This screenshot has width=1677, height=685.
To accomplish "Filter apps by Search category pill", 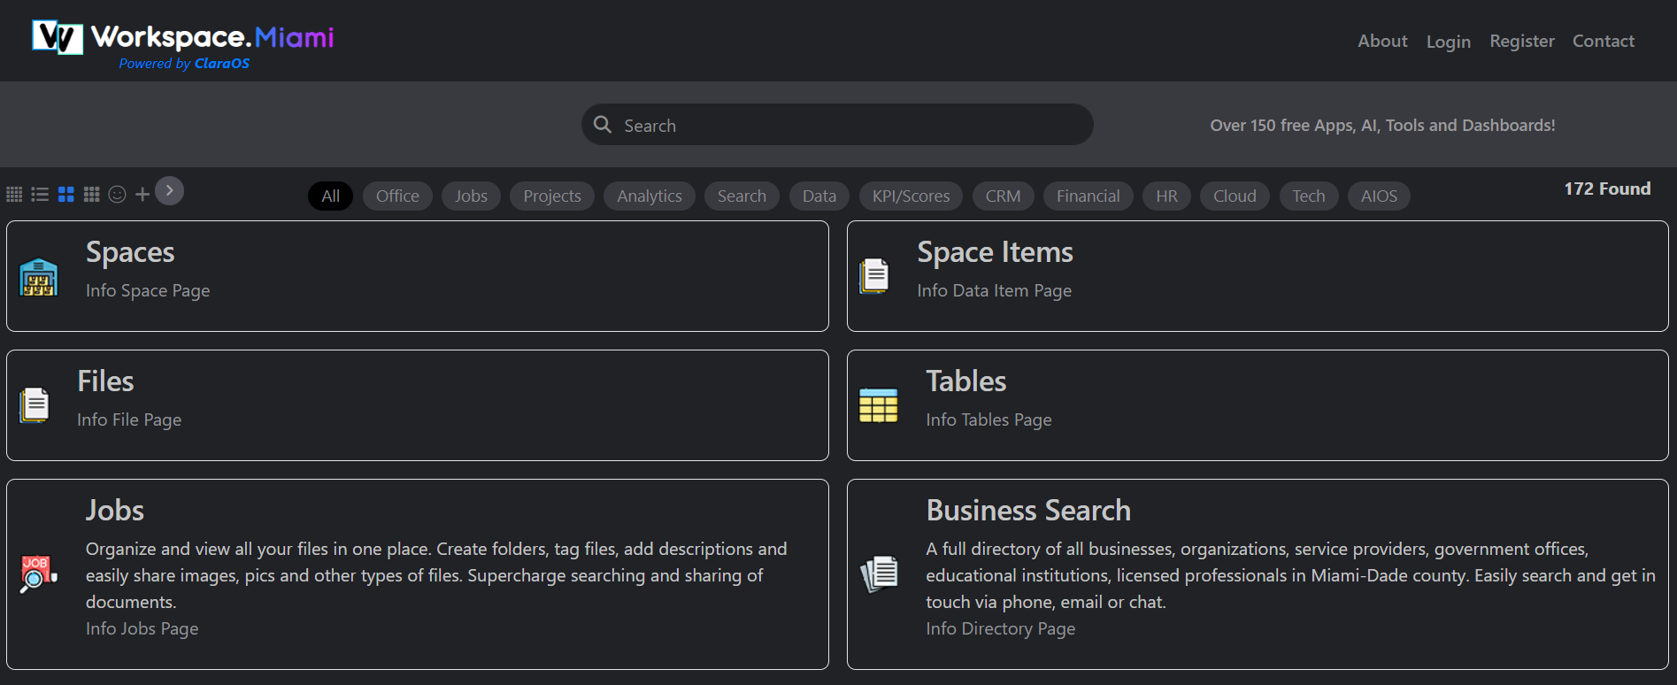I will (x=742, y=196).
